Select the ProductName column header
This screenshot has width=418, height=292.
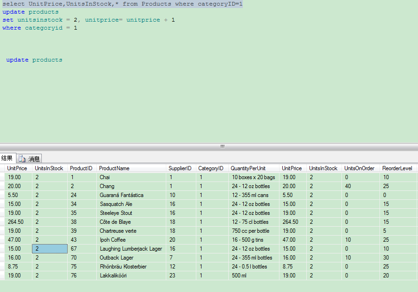(131, 168)
